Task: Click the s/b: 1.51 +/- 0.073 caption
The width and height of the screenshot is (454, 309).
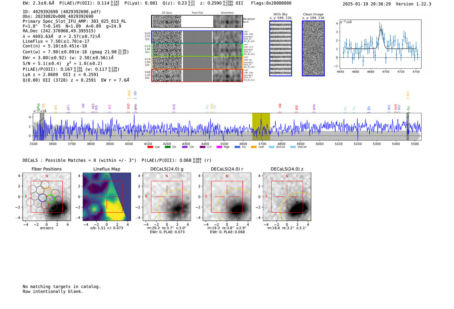Action: [107, 228]
